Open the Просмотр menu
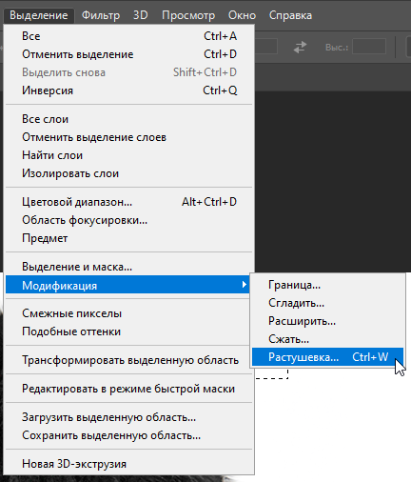Image resolution: width=411 pixels, height=482 pixels. (x=188, y=15)
